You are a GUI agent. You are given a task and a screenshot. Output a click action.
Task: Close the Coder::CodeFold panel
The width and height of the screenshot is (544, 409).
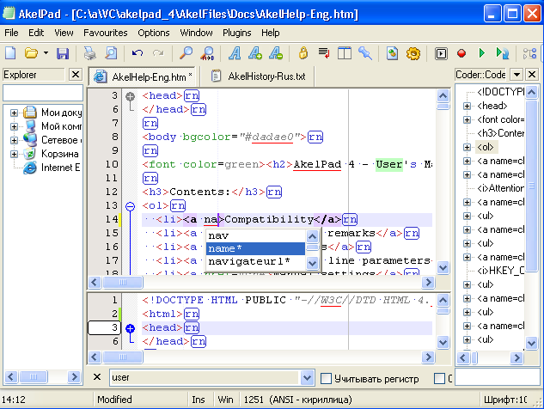pyautogui.click(x=532, y=74)
